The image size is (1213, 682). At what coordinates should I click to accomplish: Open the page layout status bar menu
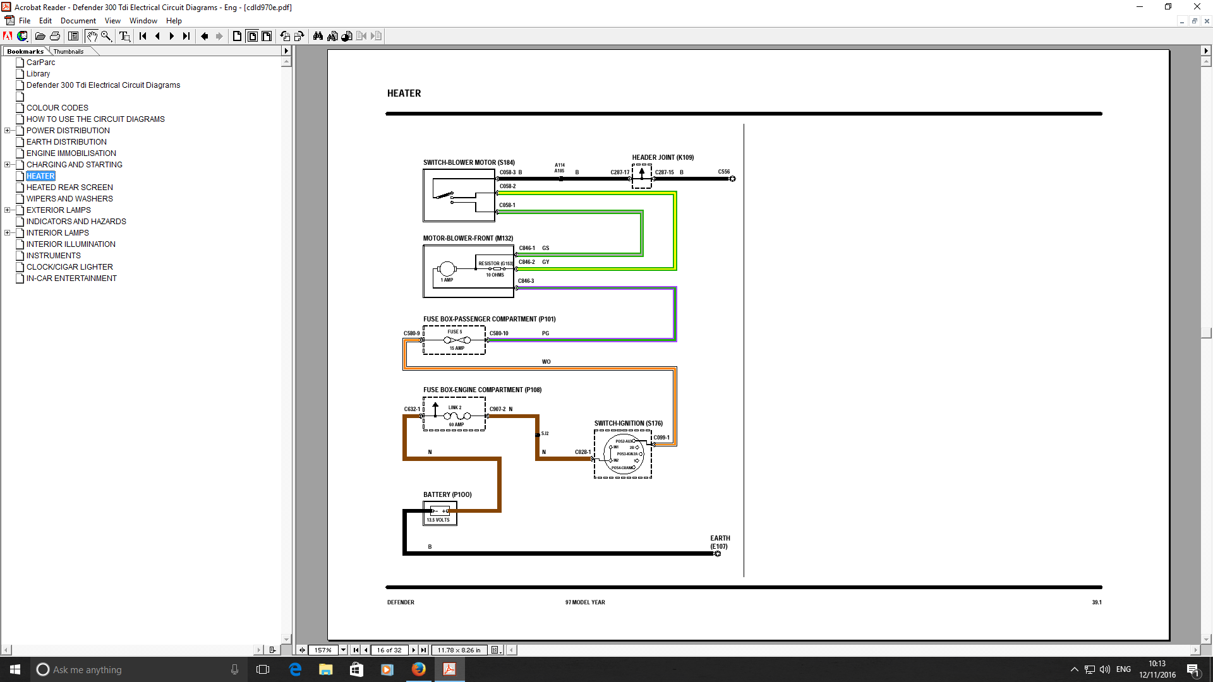496,650
